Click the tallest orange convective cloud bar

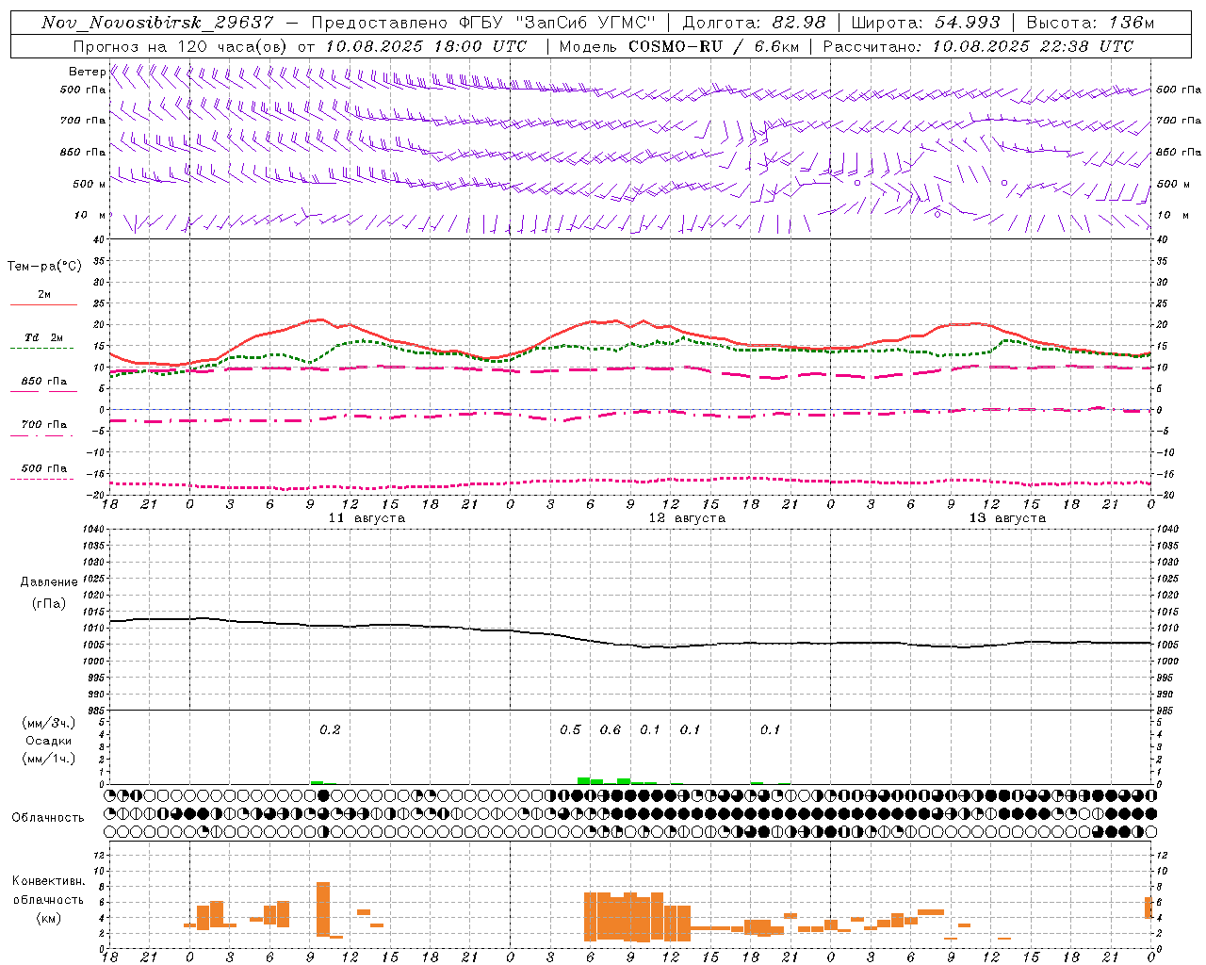[323, 908]
